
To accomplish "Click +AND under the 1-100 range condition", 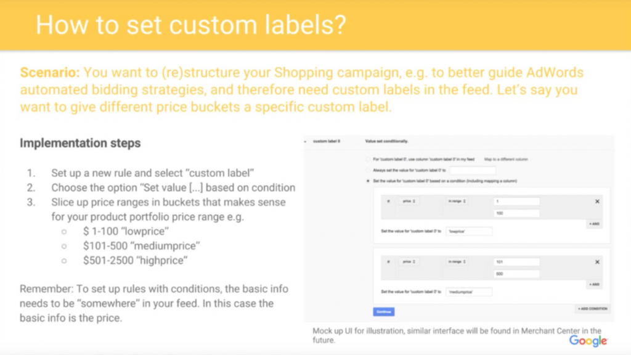I will [x=595, y=224].
